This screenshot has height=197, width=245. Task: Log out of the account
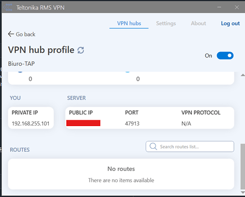click(230, 24)
